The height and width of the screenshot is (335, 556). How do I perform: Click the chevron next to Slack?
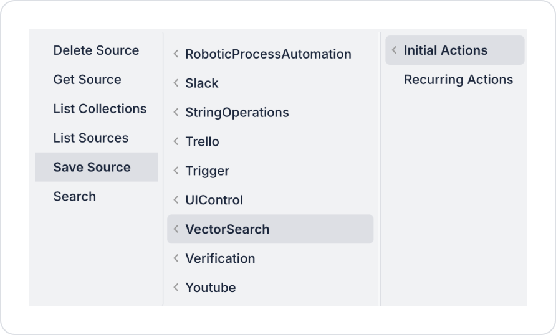point(176,83)
